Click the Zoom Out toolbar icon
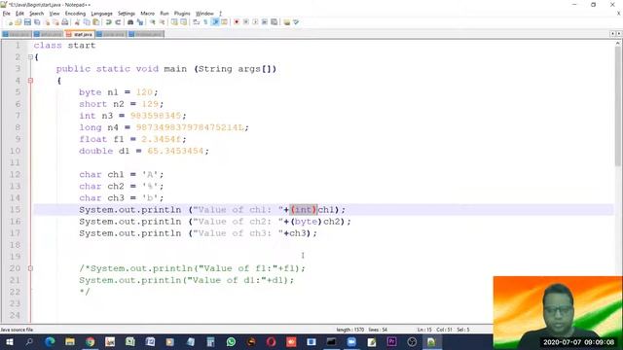This screenshot has width=623, height=350. click(163, 22)
